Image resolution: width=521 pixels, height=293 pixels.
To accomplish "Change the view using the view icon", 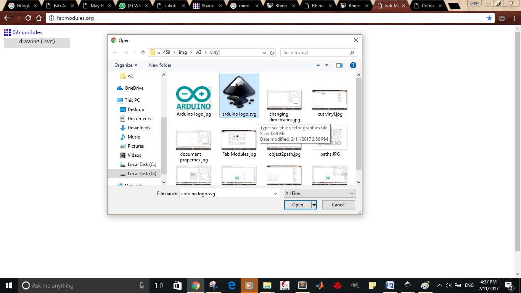I will 318,65.
